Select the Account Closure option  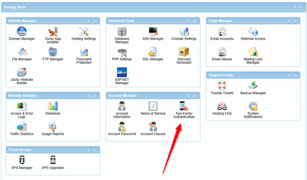point(153,128)
